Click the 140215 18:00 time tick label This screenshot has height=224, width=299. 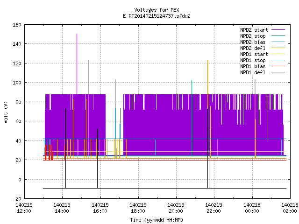138,208
